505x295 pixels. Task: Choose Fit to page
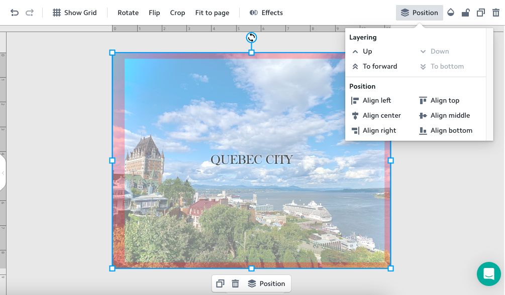coord(212,13)
